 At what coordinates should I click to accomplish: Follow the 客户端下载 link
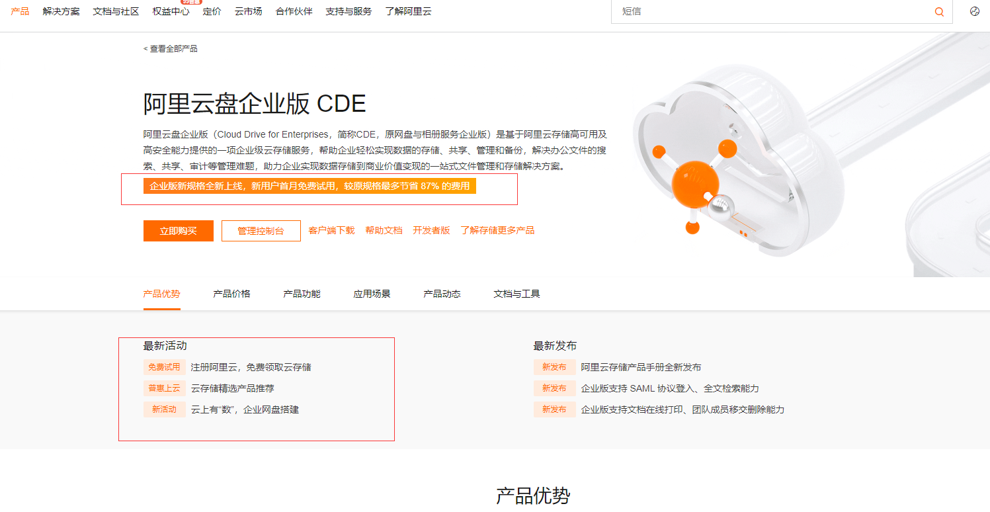tap(331, 230)
